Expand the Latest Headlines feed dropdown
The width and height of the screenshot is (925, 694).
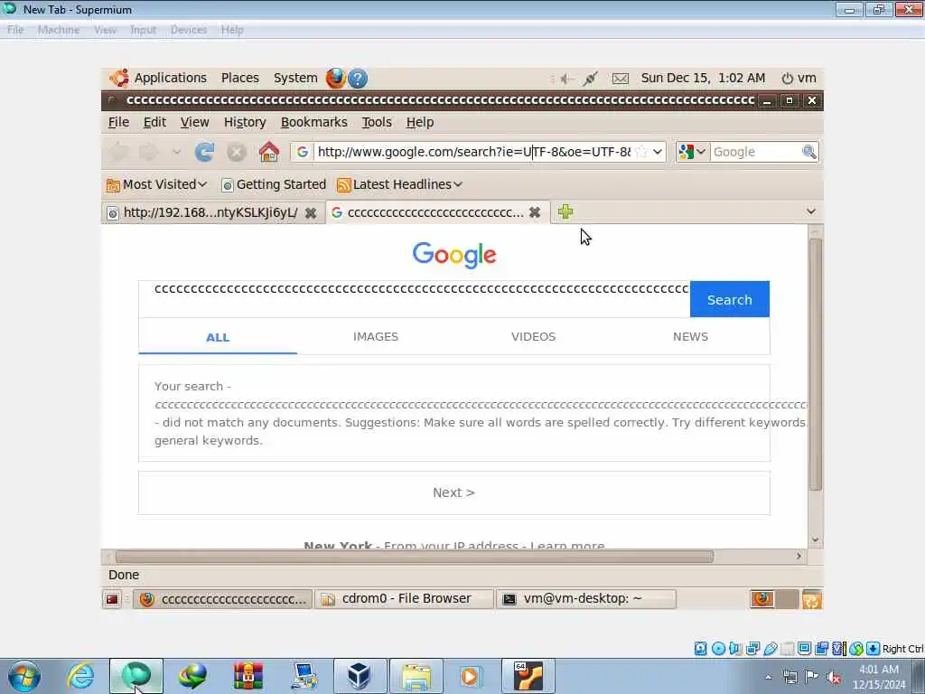[x=399, y=184]
